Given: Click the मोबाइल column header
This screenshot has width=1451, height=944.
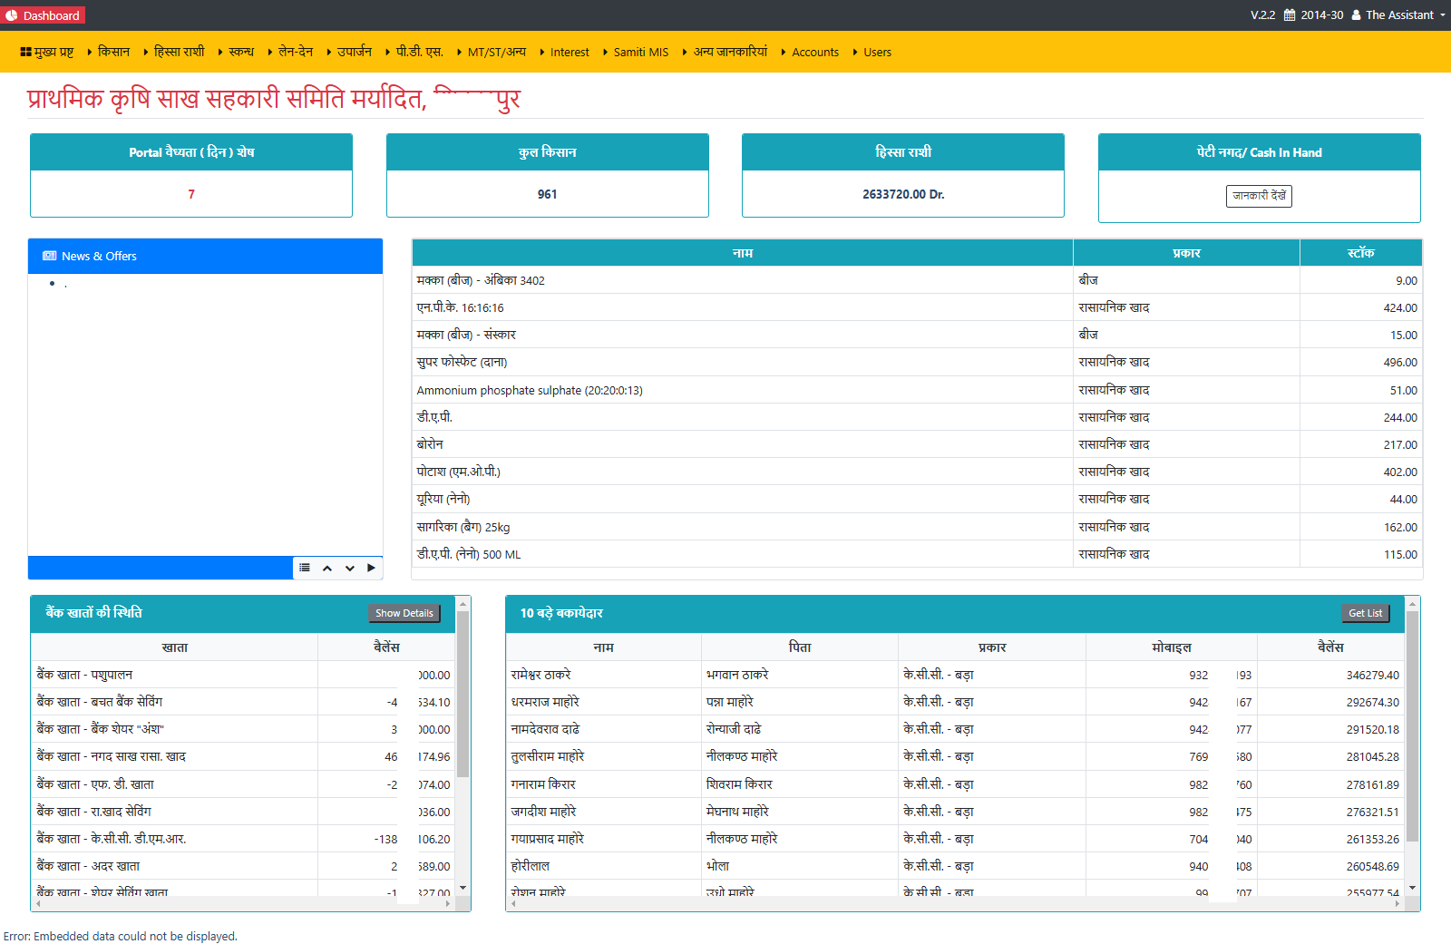Looking at the screenshot, I should coord(1171,647).
